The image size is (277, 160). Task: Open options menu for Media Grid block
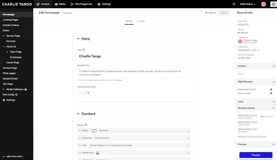188,153
